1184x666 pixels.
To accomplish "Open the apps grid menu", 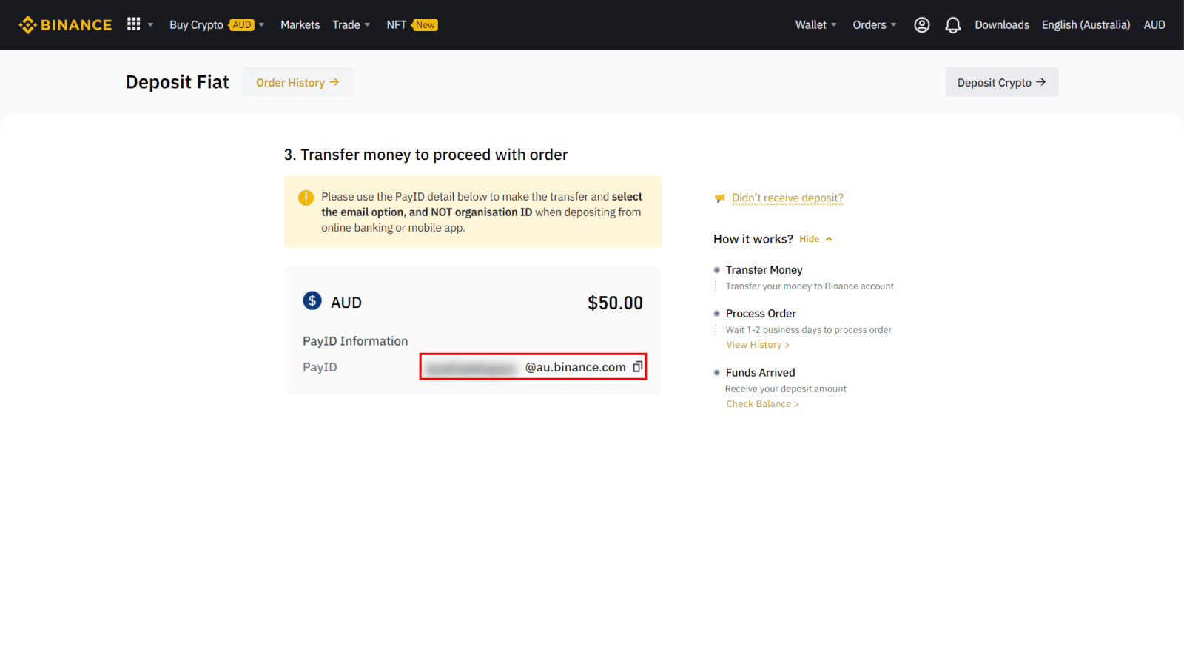I will point(134,24).
